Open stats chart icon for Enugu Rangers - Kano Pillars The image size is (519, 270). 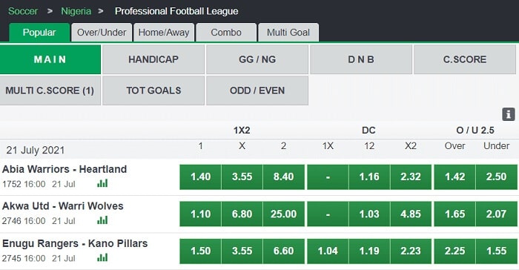tap(102, 257)
